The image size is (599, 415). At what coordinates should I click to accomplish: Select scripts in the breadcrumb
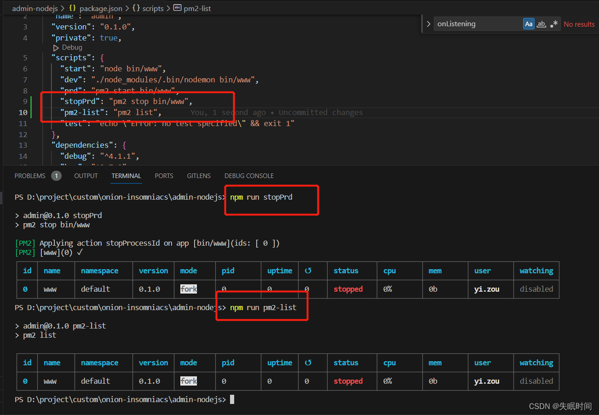[153, 8]
